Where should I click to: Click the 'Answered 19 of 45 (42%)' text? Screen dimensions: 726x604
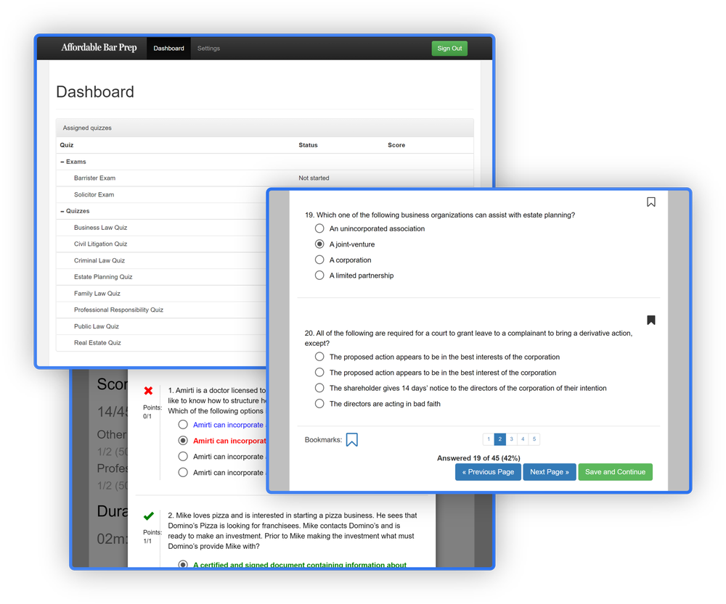tap(478, 458)
